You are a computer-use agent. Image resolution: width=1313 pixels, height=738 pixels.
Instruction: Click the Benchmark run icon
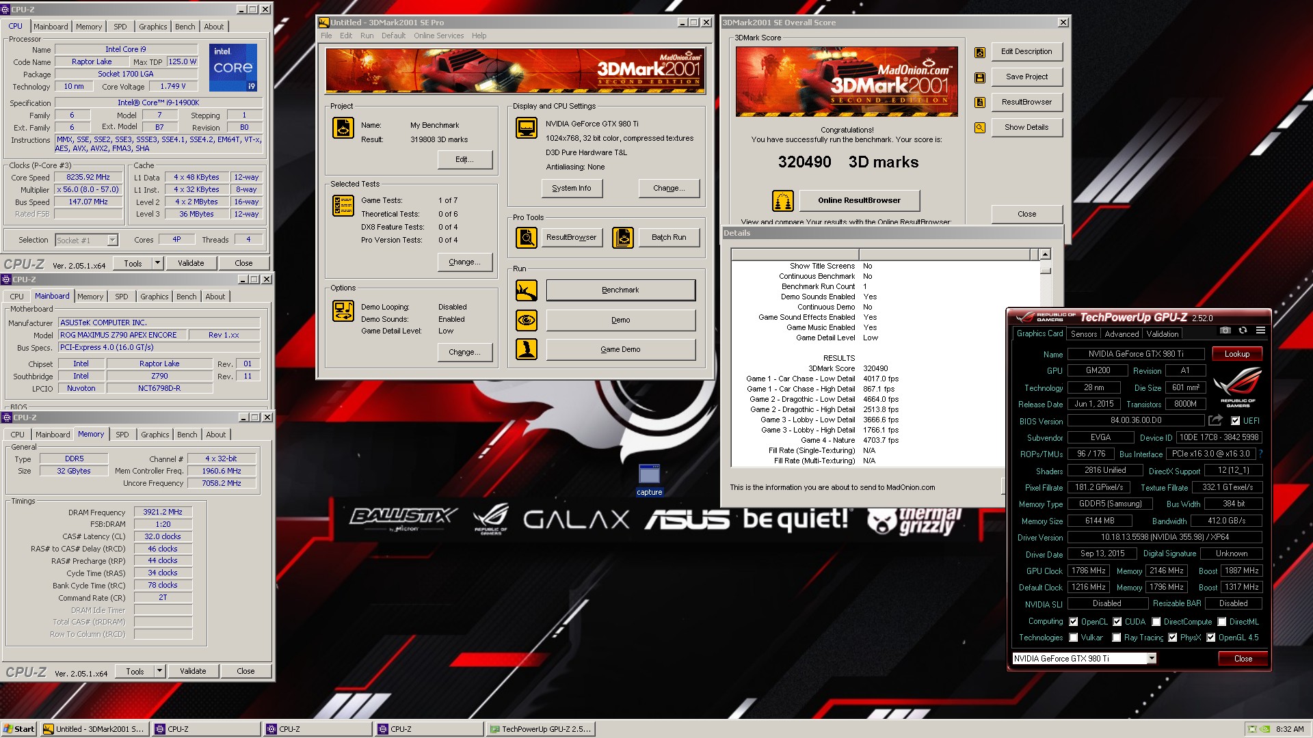(x=527, y=290)
